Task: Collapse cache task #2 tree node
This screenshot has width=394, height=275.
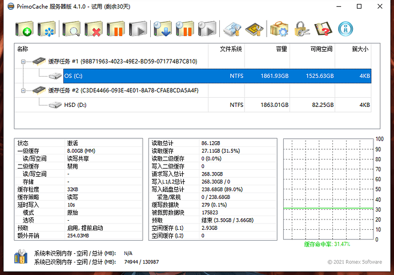Action: (23, 90)
